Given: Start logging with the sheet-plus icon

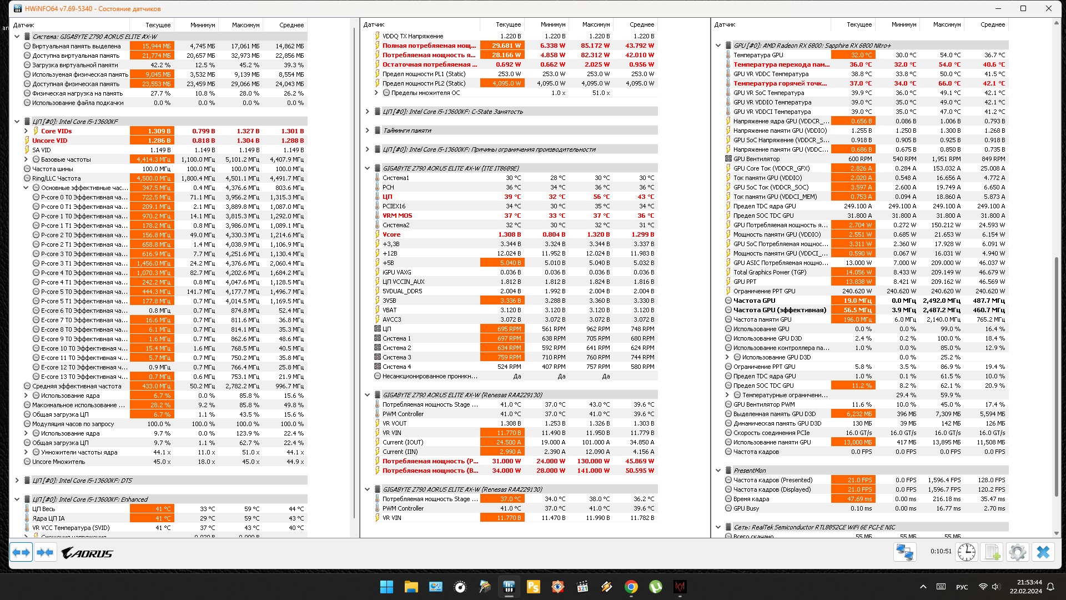Looking at the screenshot, I should coord(992,552).
